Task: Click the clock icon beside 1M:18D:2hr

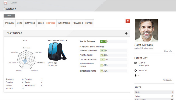Action: pos(136,70)
